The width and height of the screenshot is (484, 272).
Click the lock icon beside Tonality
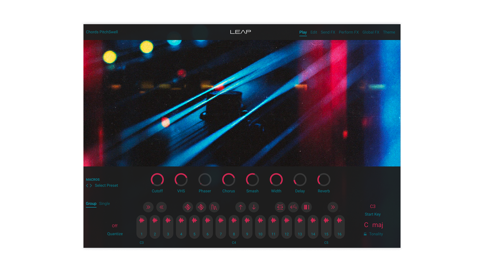click(365, 234)
